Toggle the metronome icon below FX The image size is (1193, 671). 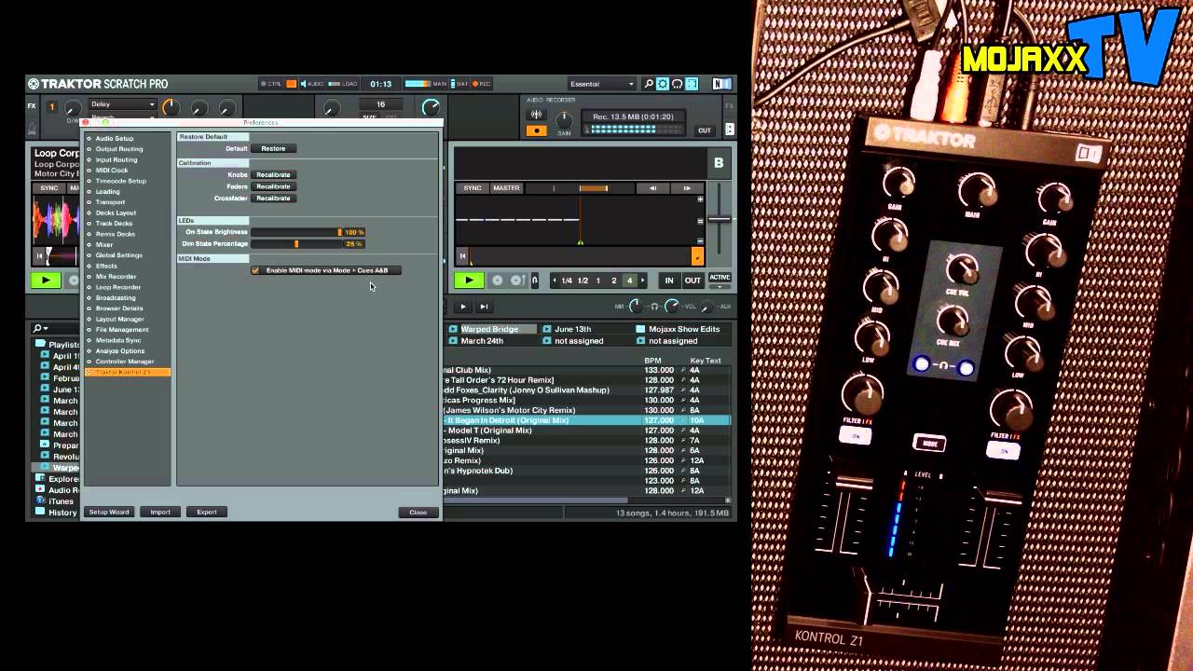(x=34, y=128)
